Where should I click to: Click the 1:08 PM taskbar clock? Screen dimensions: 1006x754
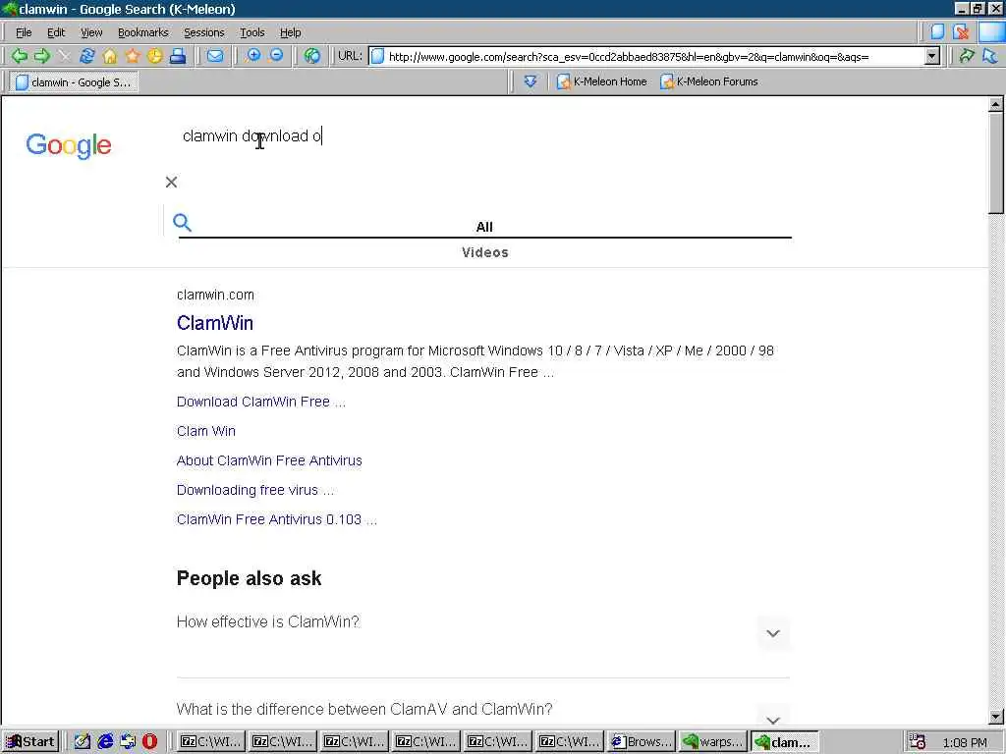[x=965, y=742]
